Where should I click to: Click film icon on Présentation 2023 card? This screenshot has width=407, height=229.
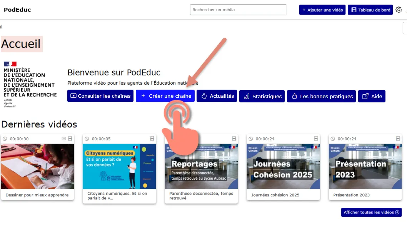[x=398, y=139]
